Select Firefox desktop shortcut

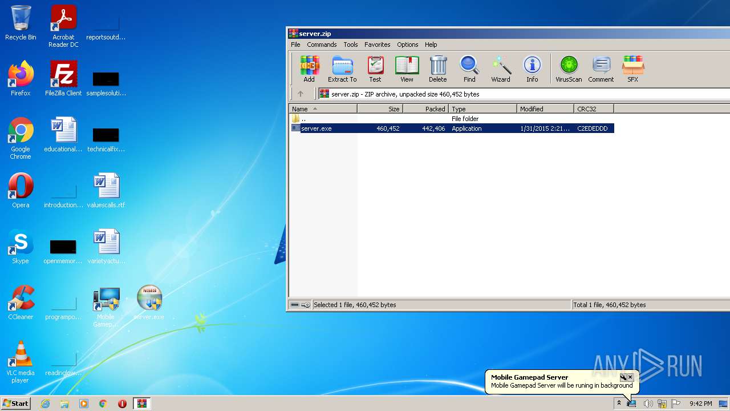pyautogui.click(x=21, y=79)
